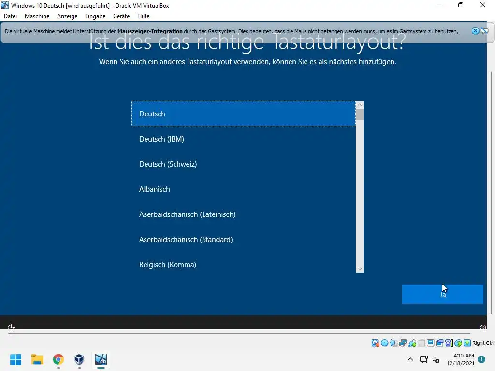Select Aserbaidschanisch (Standard) layout
495x371 pixels.
point(244,240)
